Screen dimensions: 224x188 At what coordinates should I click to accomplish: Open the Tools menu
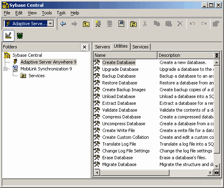pos(47,13)
